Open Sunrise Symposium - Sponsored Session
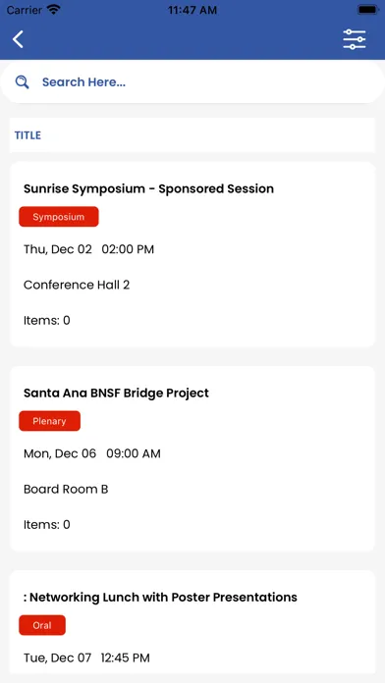385x683 pixels. [148, 188]
